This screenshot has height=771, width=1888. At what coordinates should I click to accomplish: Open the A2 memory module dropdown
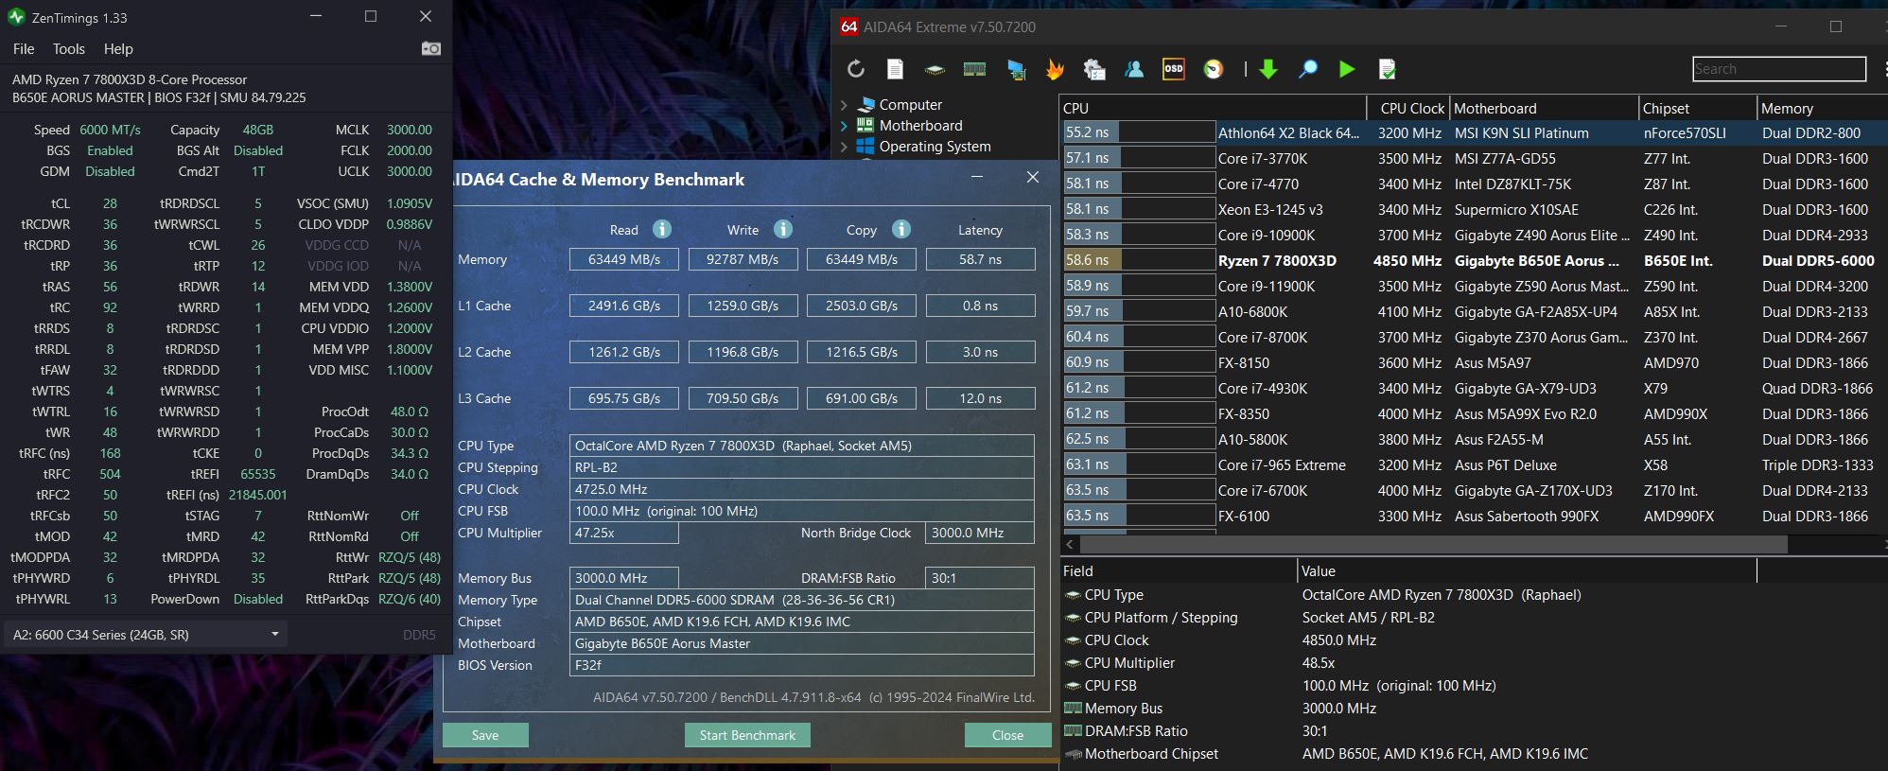click(146, 635)
